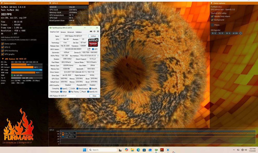The height and width of the screenshot is (153, 258).
Task: Click the Bus Interface question mark
Action: (x=98, y=56)
